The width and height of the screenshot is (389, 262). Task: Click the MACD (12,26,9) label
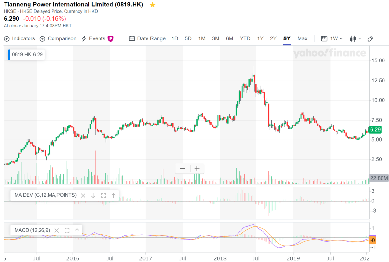point(32,231)
